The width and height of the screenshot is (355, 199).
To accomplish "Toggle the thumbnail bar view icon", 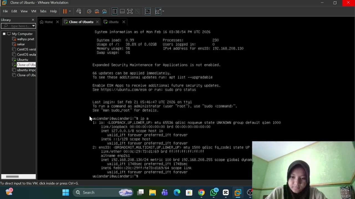I will pos(122,11).
